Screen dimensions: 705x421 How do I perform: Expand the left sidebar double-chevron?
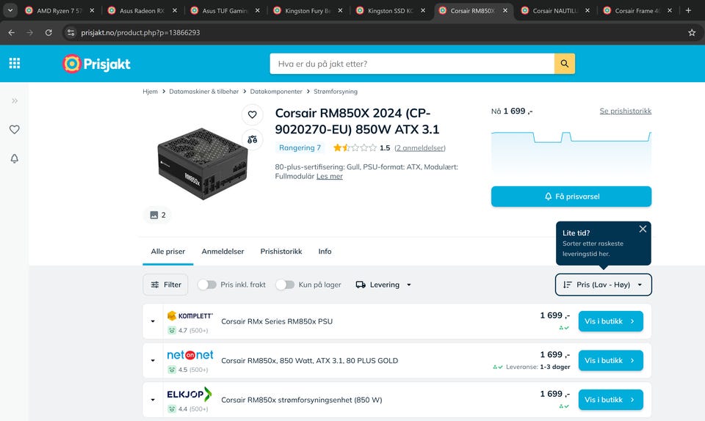pyautogui.click(x=15, y=100)
